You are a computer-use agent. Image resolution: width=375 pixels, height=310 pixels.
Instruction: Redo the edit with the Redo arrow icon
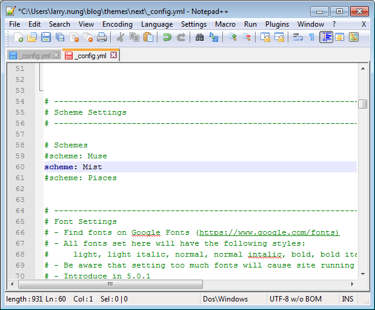tap(181, 38)
